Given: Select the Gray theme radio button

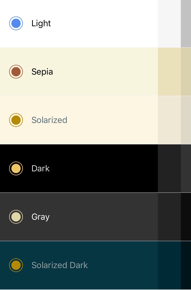Looking at the screenshot, I should tap(16, 217).
